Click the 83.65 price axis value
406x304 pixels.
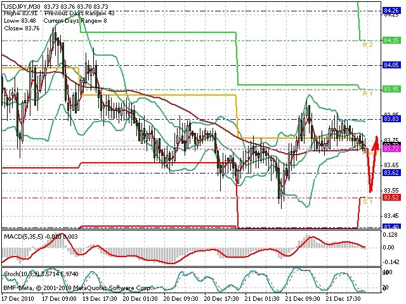coord(391,165)
